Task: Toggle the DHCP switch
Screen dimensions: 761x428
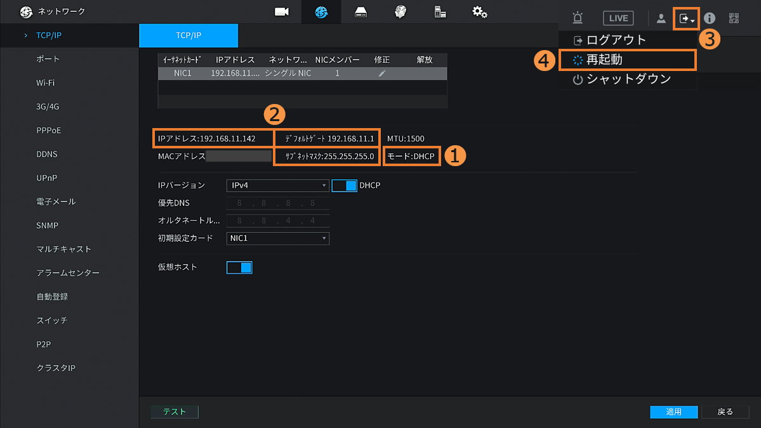Action: point(344,186)
